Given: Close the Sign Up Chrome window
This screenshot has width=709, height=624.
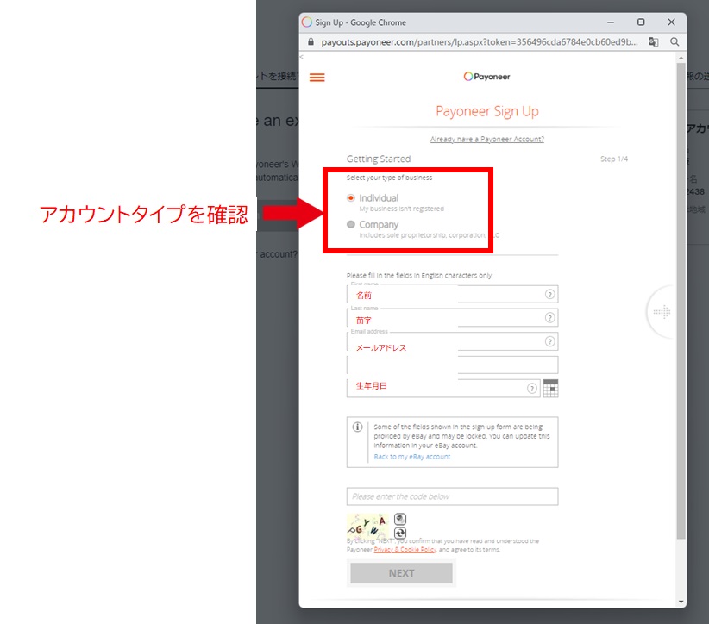Looking at the screenshot, I should pos(671,22).
